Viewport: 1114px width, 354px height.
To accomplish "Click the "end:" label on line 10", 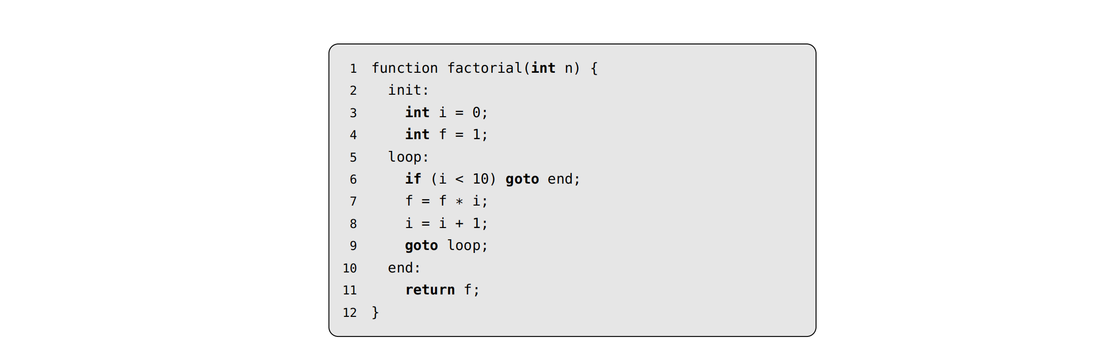I will [404, 268].
